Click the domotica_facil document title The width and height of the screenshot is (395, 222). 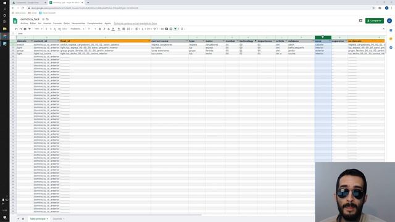pyautogui.click(x=30, y=19)
